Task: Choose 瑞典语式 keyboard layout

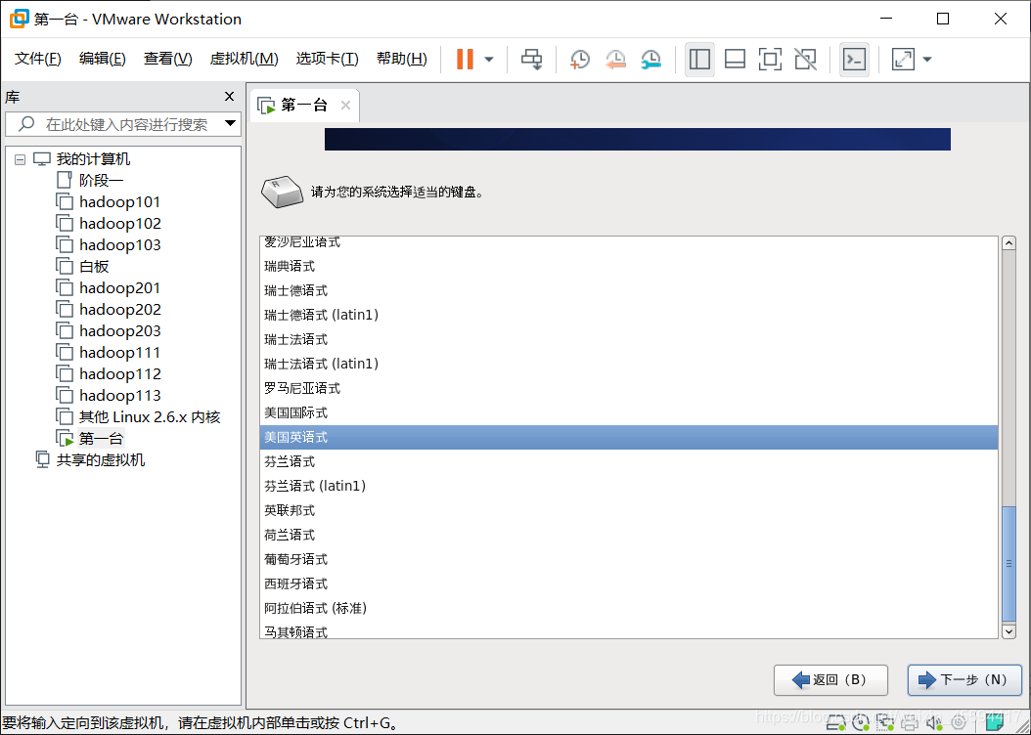Action: (629, 266)
